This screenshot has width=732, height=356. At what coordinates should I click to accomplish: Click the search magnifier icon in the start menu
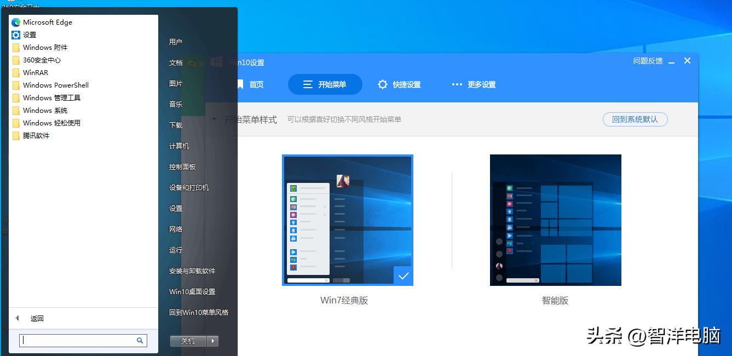140,340
